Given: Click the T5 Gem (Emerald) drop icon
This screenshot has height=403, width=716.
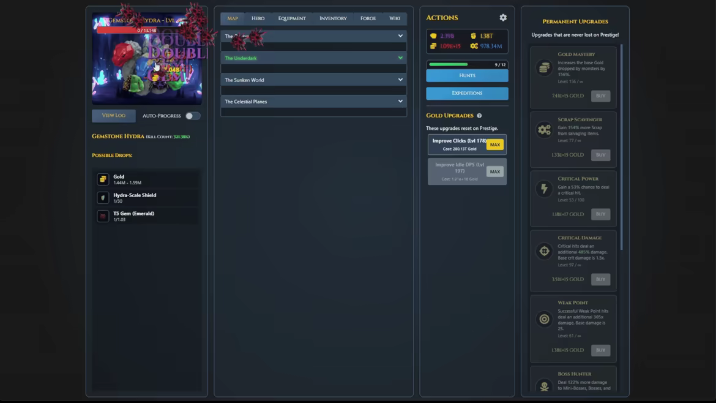Looking at the screenshot, I should pyautogui.click(x=103, y=216).
